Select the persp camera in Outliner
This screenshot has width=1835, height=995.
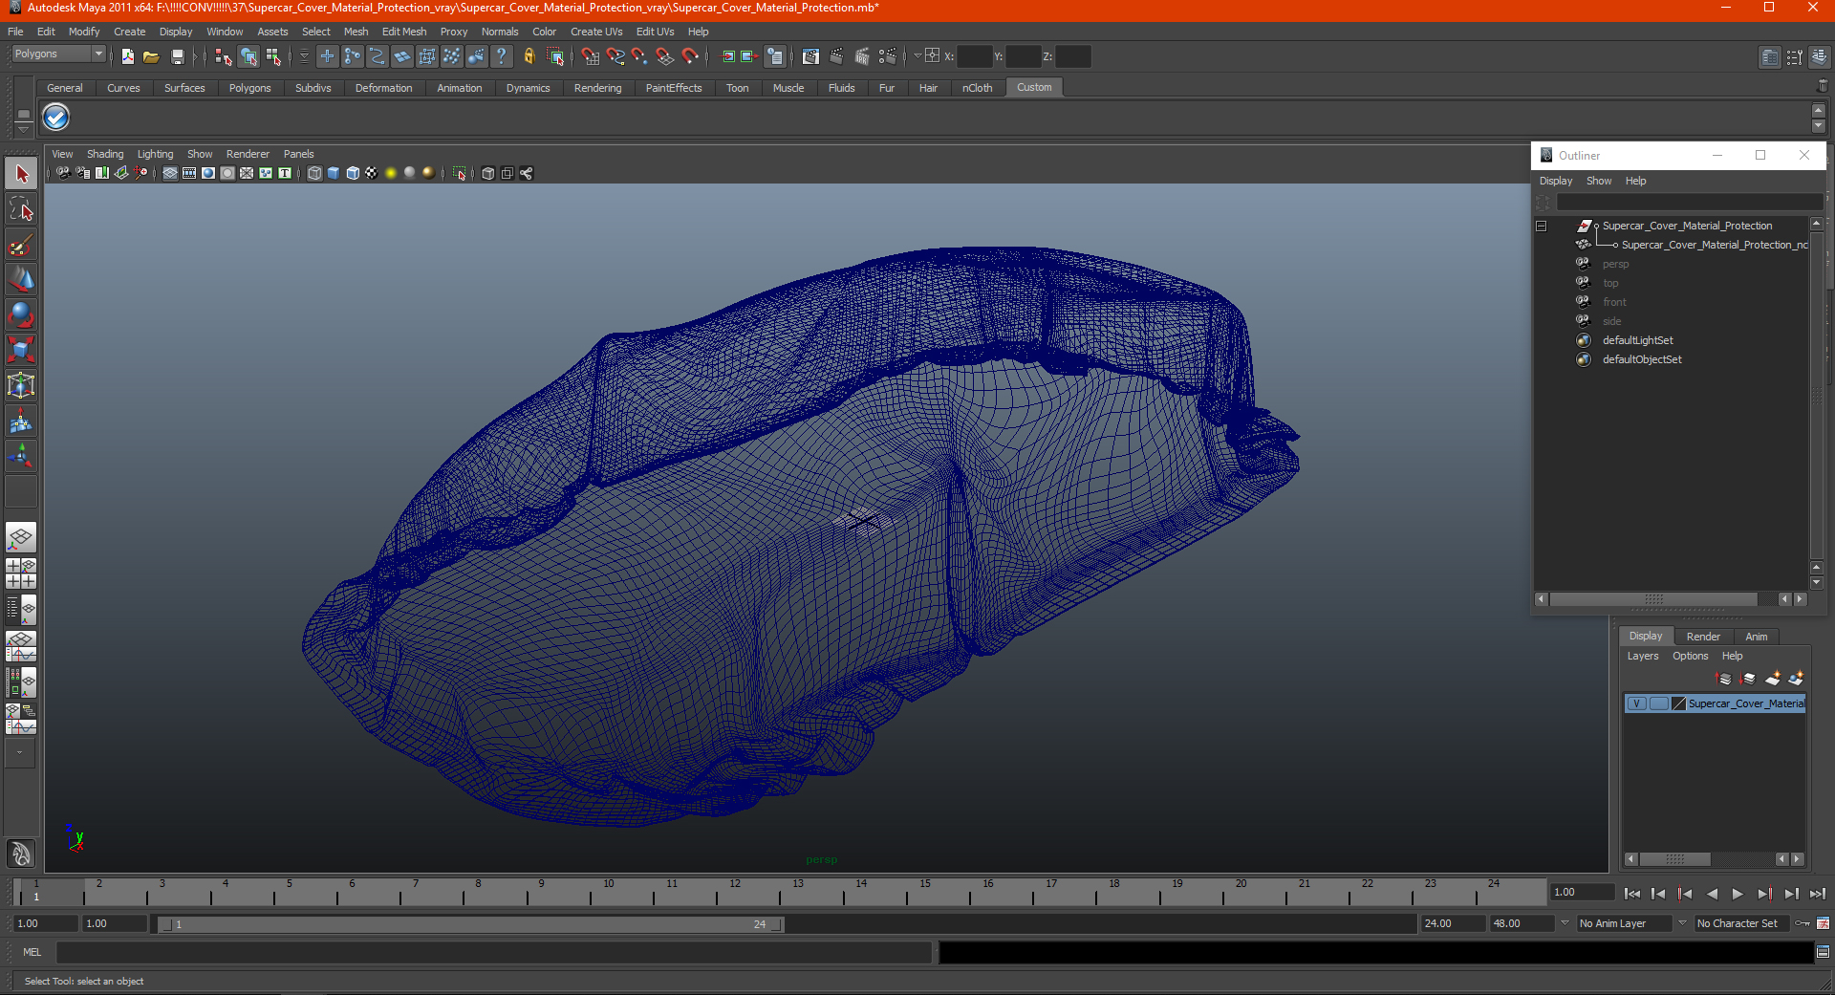coord(1615,264)
